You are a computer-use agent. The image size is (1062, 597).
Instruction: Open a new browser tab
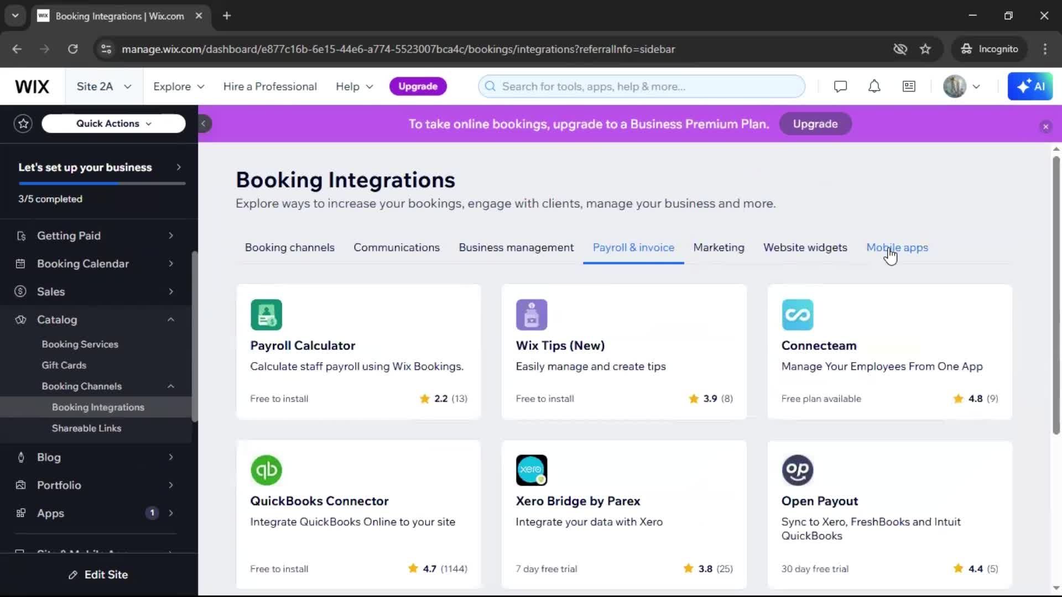(x=226, y=15)
